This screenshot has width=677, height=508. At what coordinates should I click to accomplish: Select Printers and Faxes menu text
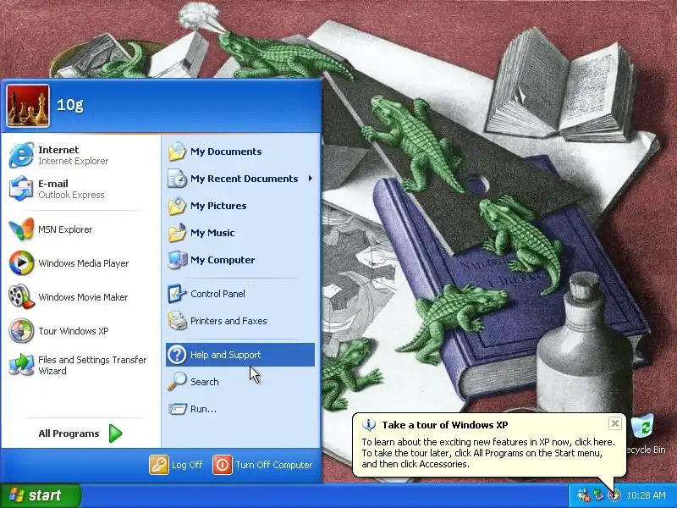228,321
